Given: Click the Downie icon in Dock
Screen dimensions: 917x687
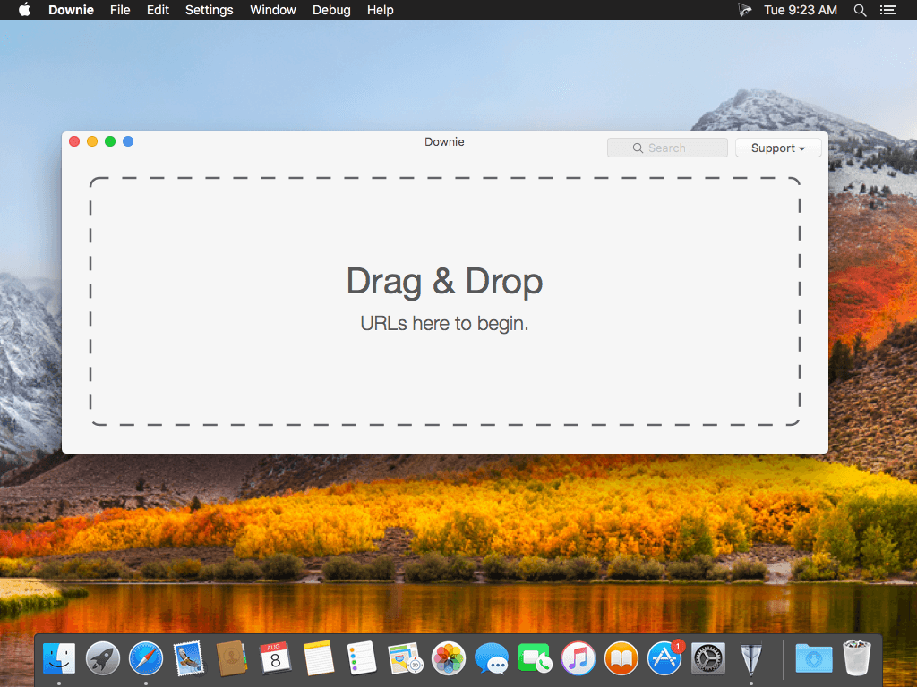Looking at the screenshot, I should (x=751, y=658).
